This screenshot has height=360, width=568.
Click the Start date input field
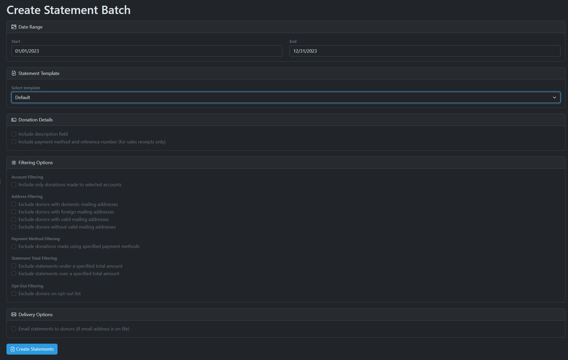click(147, 51)
